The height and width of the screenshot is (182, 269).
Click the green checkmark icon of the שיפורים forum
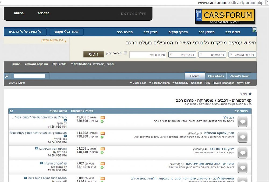tap(102, 168)
